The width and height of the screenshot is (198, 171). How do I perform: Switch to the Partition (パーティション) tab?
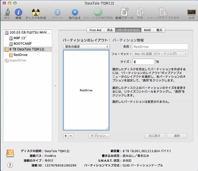coord(128,30)
